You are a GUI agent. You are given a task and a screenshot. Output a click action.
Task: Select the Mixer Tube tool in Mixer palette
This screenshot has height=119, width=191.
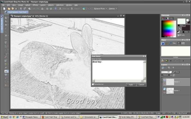pyautogui.click(x=163, y=43)
